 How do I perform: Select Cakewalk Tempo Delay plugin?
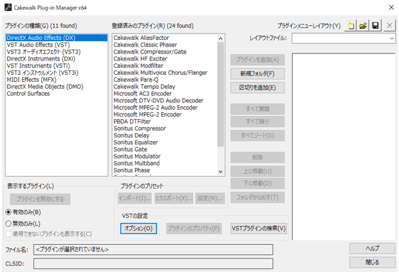[165, 86]
